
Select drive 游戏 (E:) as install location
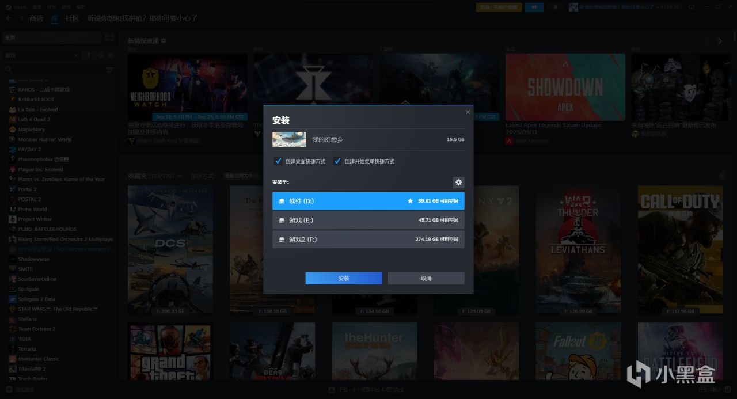point(368,221)
